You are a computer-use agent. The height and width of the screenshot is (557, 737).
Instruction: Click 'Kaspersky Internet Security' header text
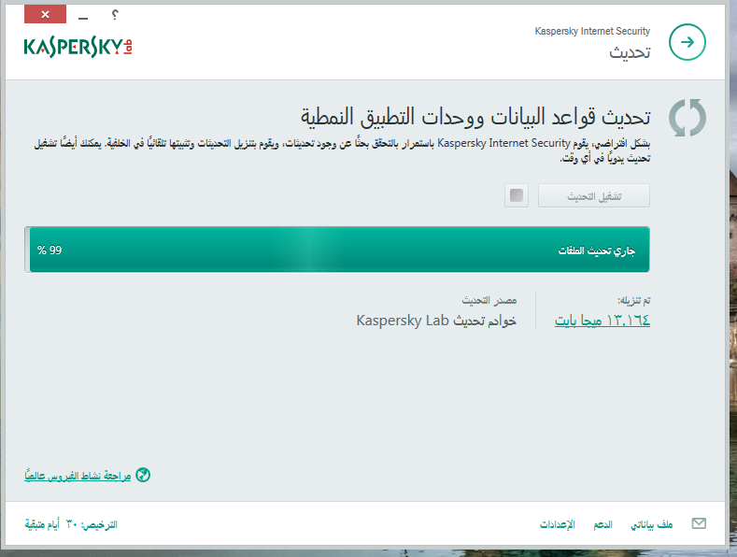pyautogui.click(x=592, y=31)
